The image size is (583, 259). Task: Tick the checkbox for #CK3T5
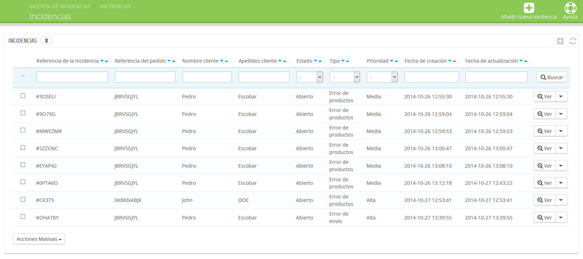pyautogui.click(x=23, y=199)
